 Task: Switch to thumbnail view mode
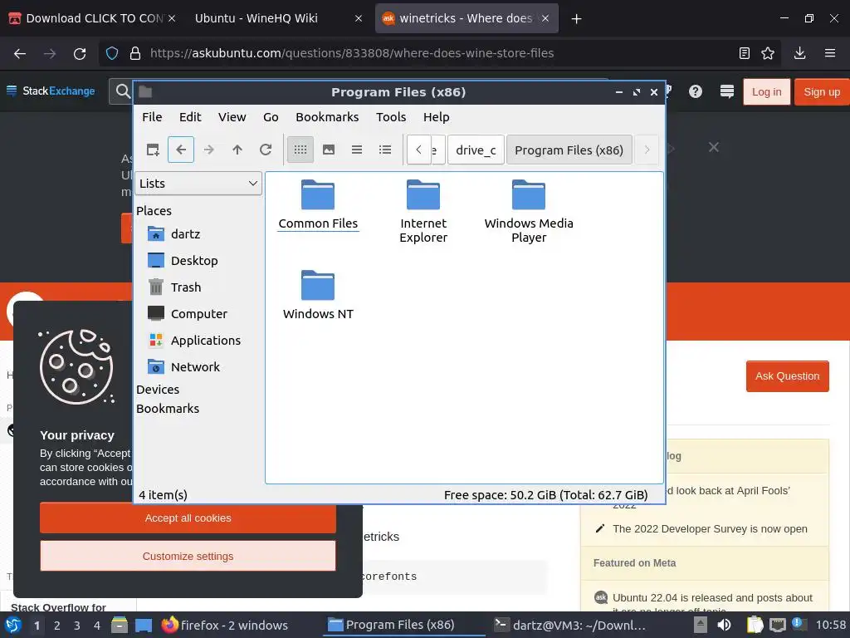pos(329,150)
